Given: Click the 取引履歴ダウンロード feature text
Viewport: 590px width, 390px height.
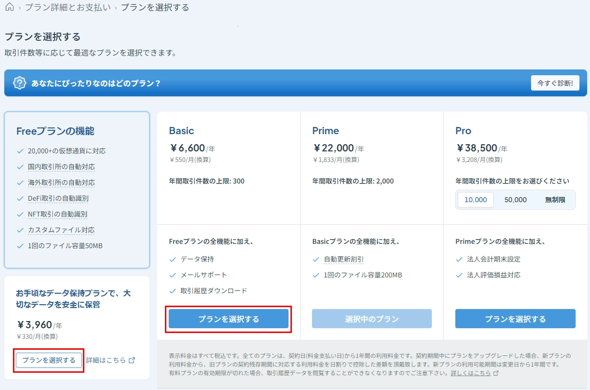Looking at the screenshot, I should (214, 291).
